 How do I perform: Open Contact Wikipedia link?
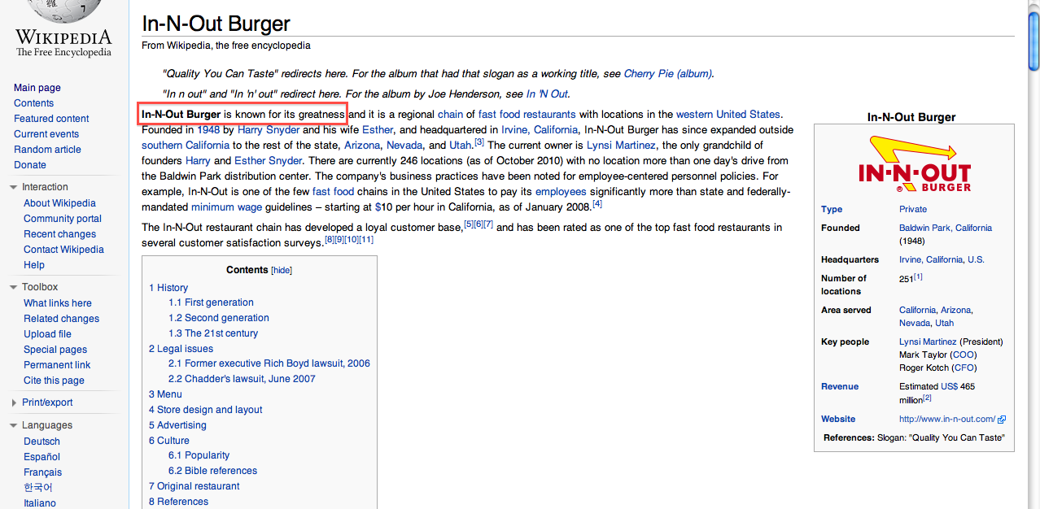point(63,250)
